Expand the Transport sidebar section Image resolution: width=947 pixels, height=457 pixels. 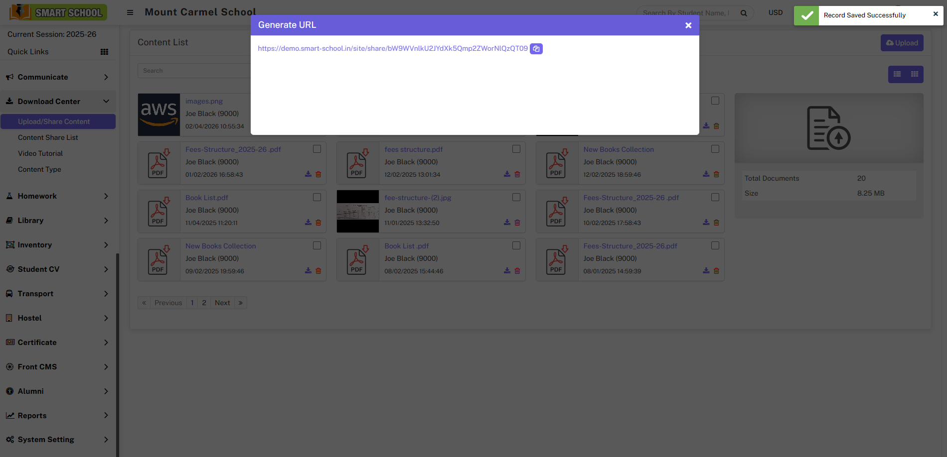pos(58,294)
